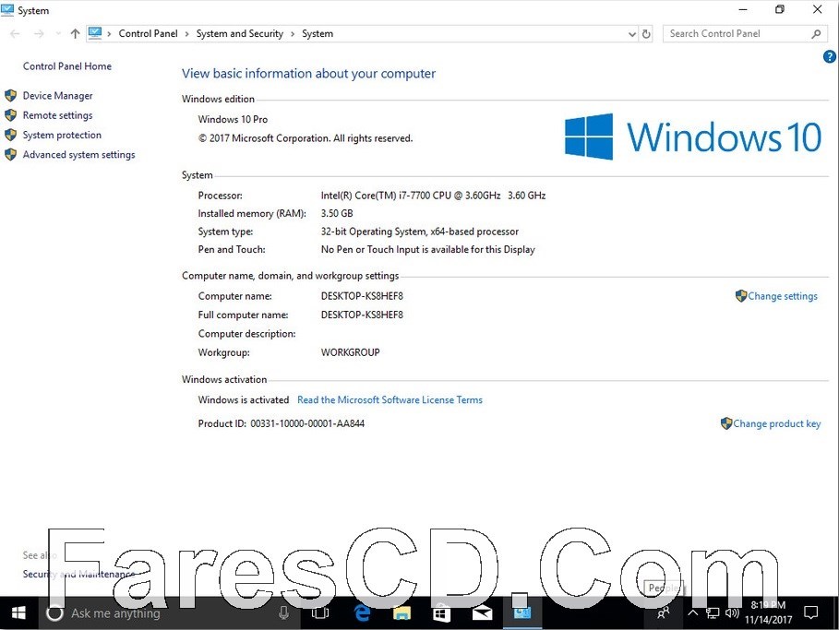This screenshot has width=839, height=630.
Task: Show hidden system tray icons
Action: [x=692, y=612]
